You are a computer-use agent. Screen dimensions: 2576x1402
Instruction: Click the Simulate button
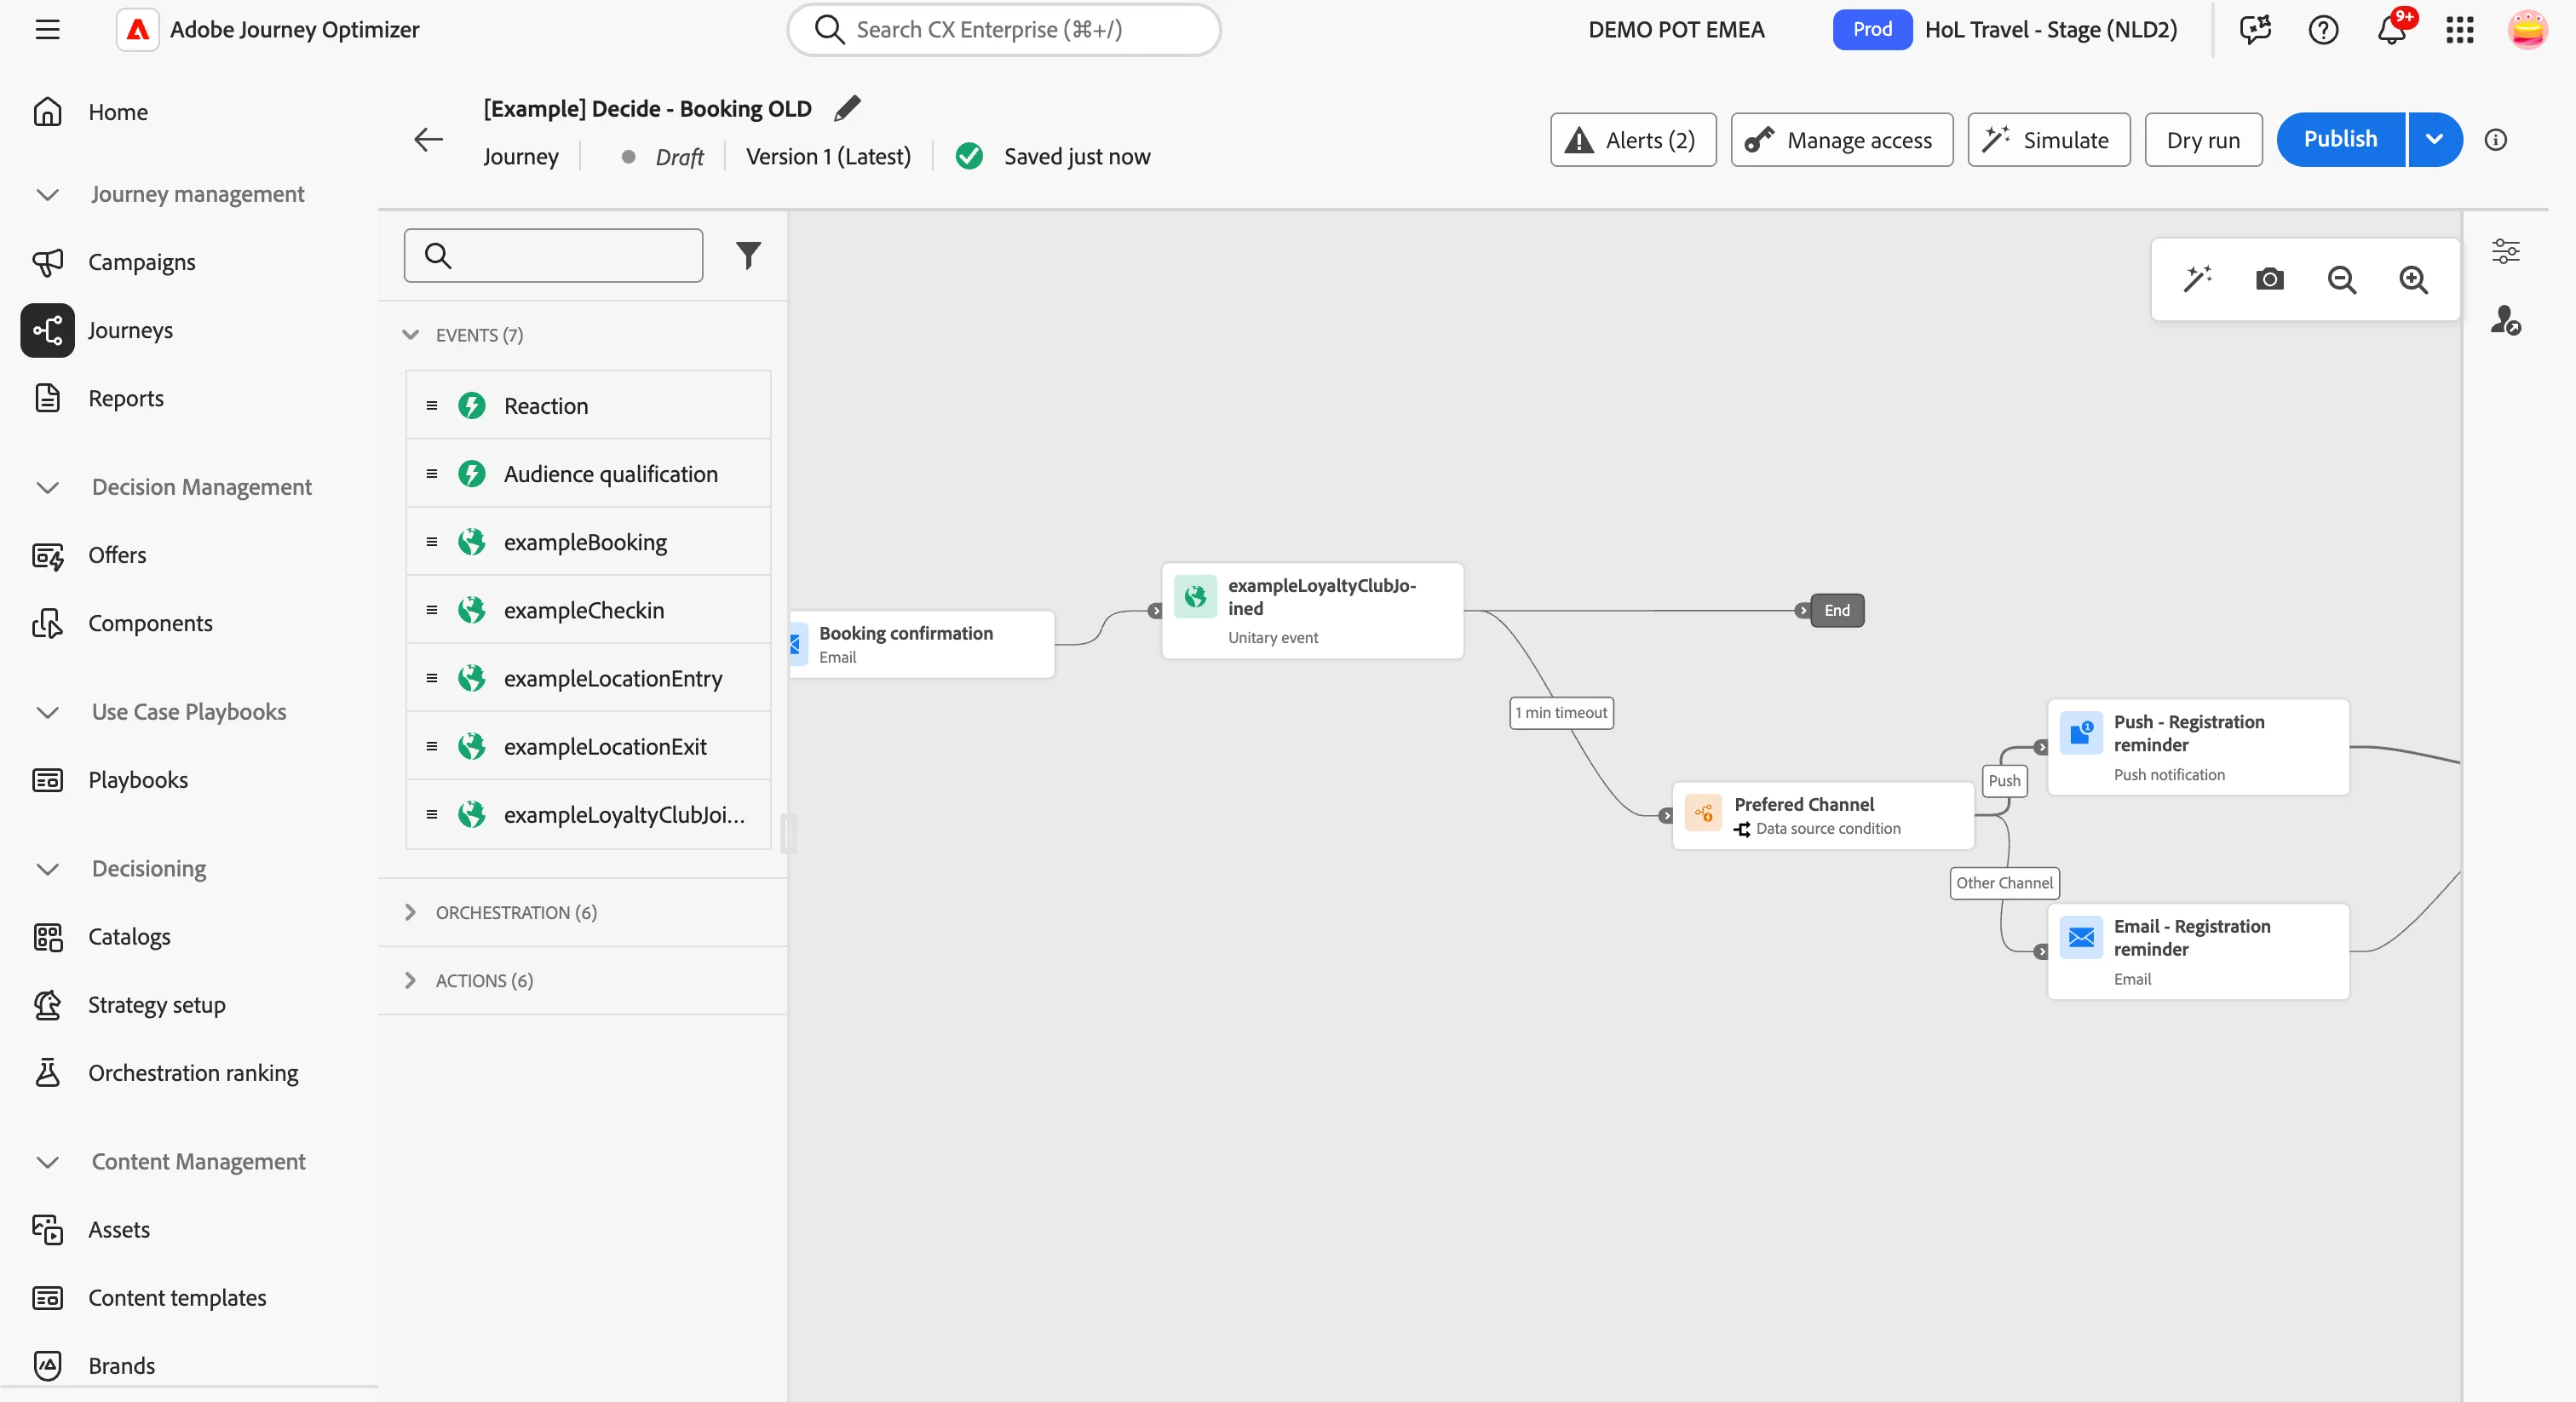pos(2048,140)
